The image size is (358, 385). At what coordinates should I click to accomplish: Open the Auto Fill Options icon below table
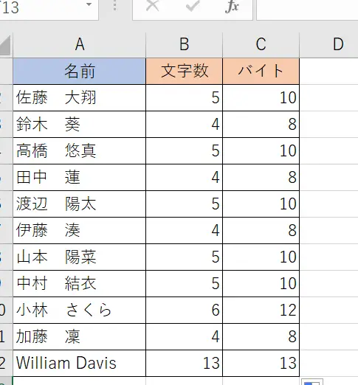pos(312,382)
